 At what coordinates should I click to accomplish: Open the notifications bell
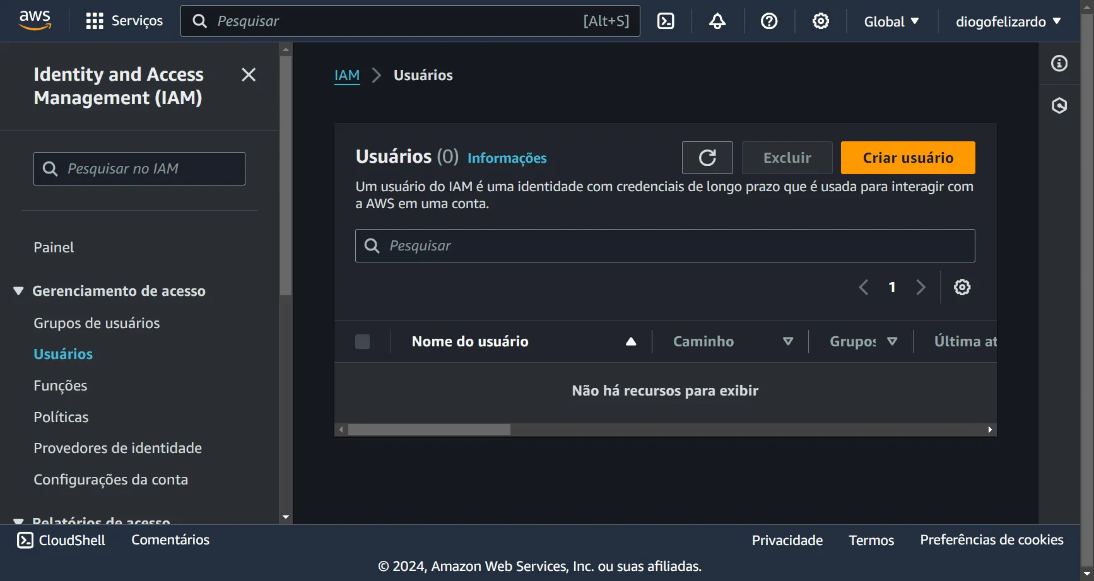coord(717,21)
